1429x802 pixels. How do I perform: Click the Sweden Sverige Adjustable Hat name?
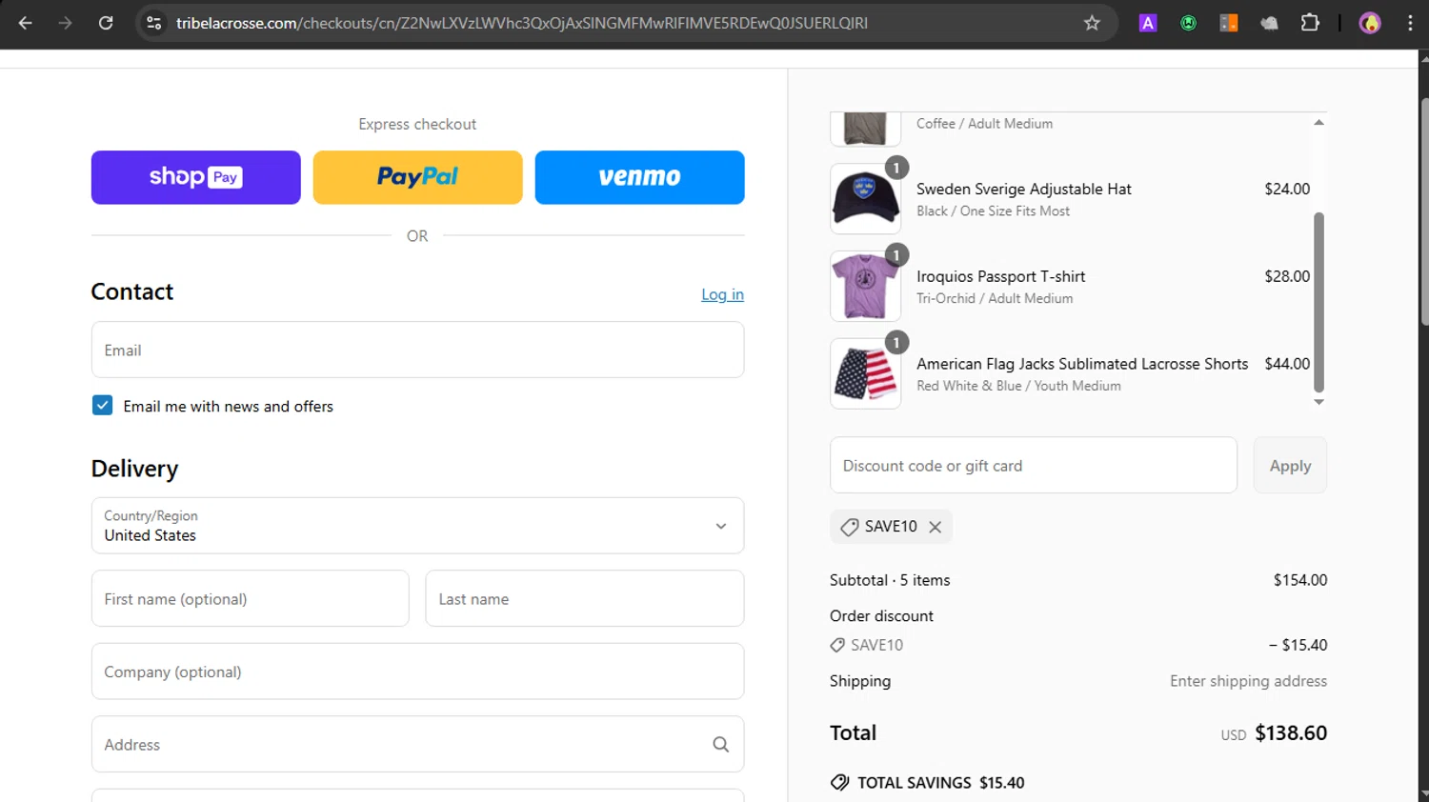(x=1024, y=189)
